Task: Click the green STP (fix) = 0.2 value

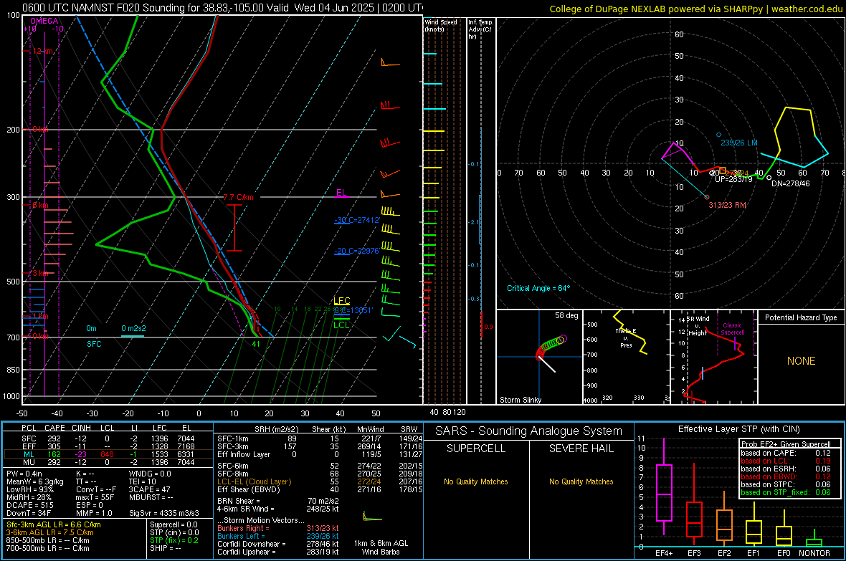Action: pyautogui.click(x=174, y=540)
